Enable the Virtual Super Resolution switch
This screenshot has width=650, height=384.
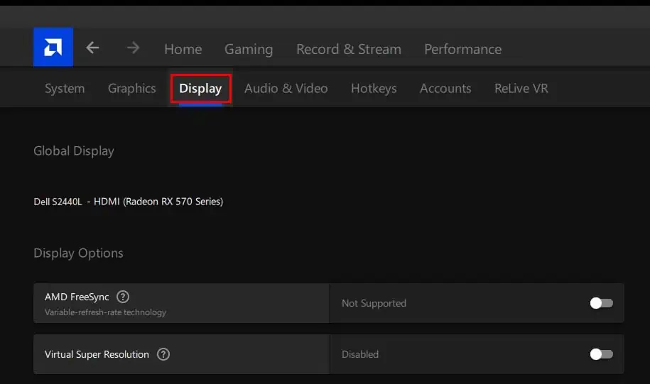tap(602, 354)
